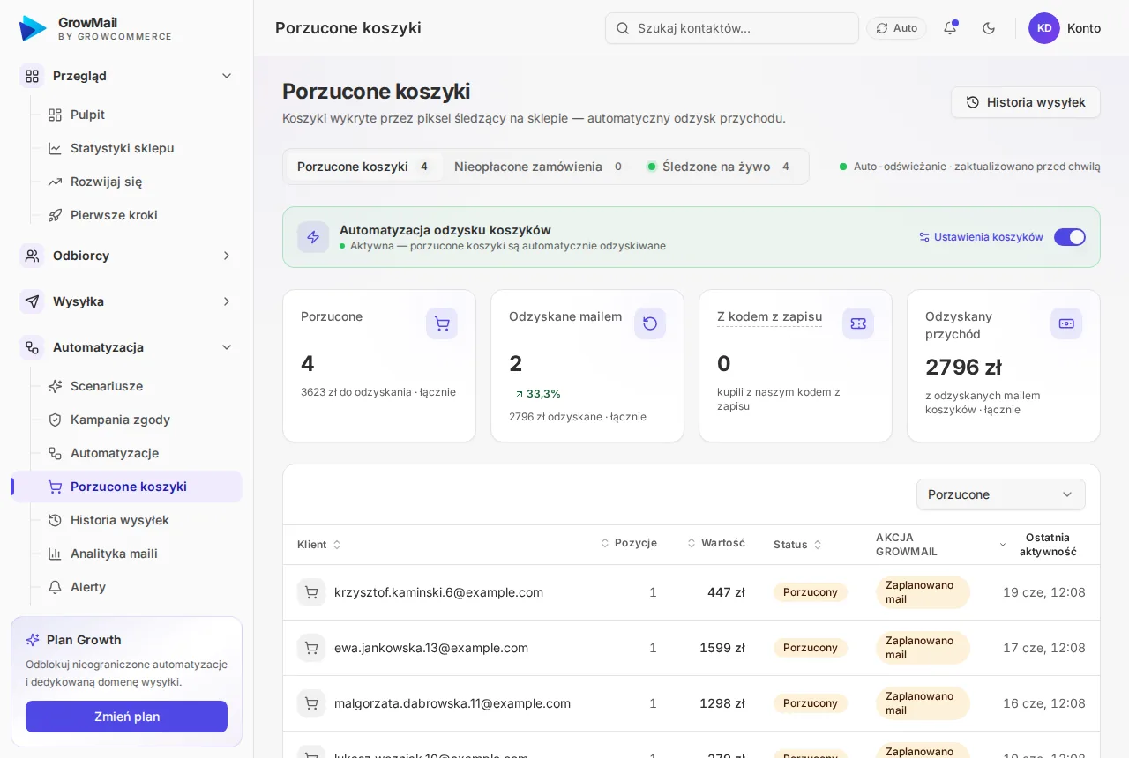Disable the cart recovery automation switch
Image resolution: width=1129 pixels, height=758 pixels.
click(1070, 237)
